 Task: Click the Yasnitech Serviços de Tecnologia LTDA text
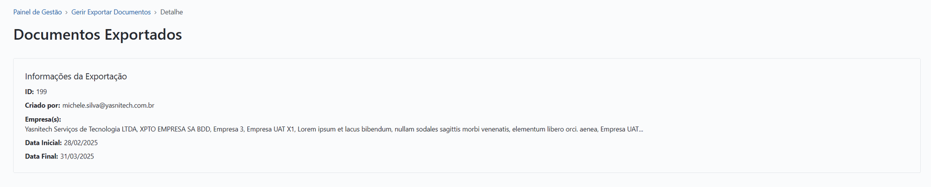(x=80, y=129)
